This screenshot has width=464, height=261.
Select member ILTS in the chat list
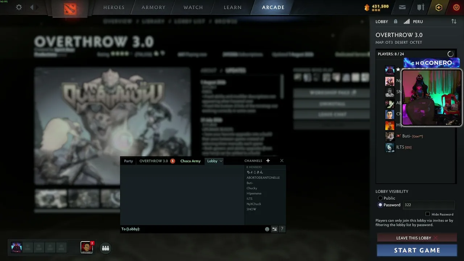[x=249, y=199]
